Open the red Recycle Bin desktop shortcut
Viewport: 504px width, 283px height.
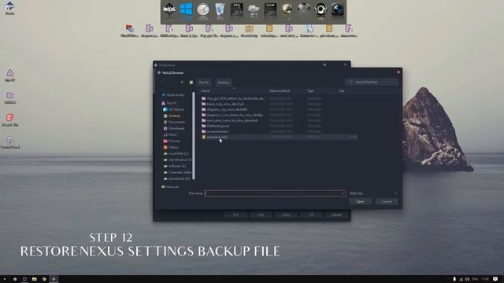10,119
